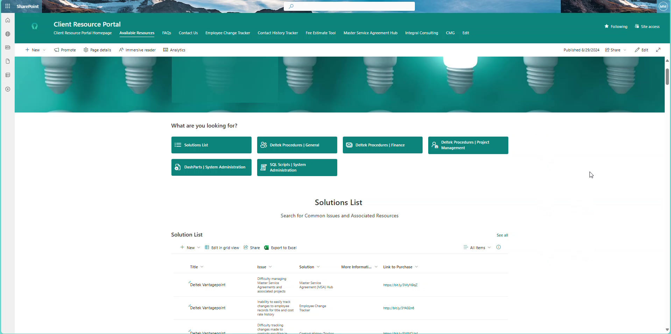Click the Analytics chart icon

tap(165, 50)
